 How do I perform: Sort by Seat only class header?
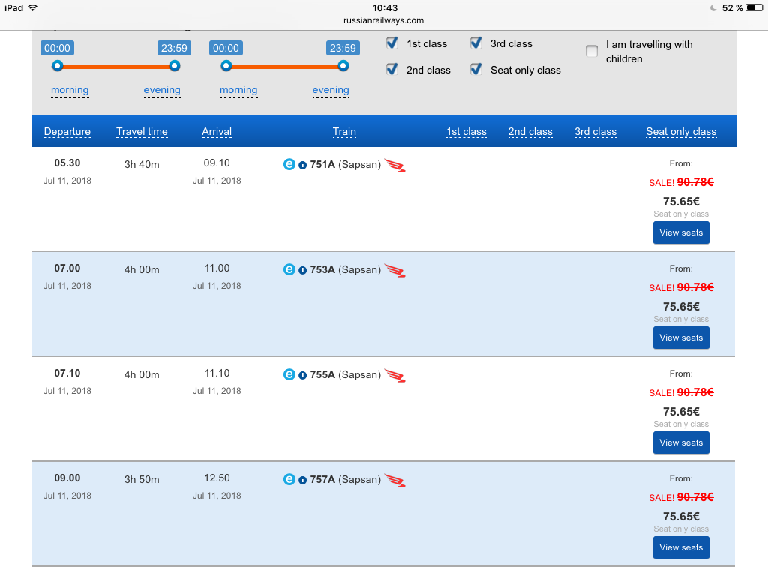pyautogui.click(x=681, y=132)
